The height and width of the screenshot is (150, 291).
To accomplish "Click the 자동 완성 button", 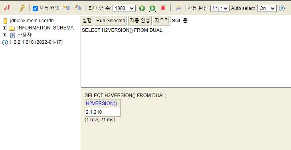I will coord(140,21).
